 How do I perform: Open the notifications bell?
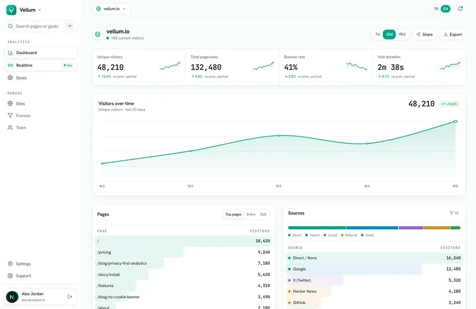tap(460, 9)
